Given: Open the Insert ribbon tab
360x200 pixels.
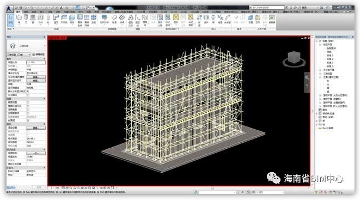Looking at the screenshot, I should pyautogui.click(x=42, y=11).
